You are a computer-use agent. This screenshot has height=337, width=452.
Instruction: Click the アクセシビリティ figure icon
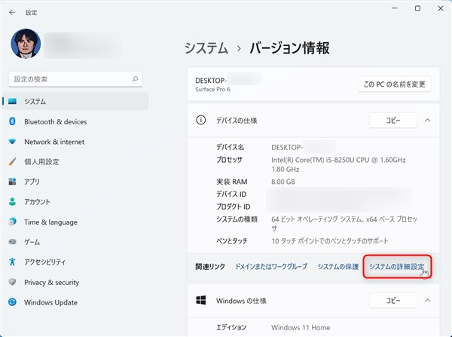click(12, 262)
